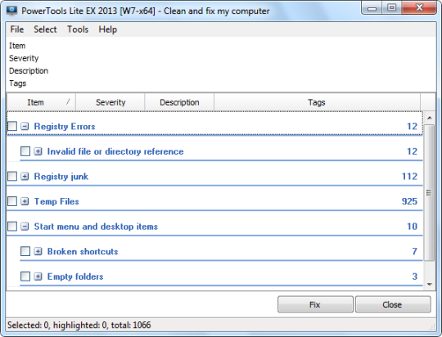
Task: Sort by the Item column header
Action: click(41, 102)
